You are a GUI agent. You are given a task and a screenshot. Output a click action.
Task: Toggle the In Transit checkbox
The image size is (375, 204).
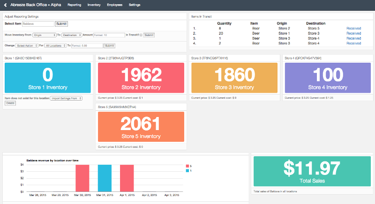[x=141, y=35]
